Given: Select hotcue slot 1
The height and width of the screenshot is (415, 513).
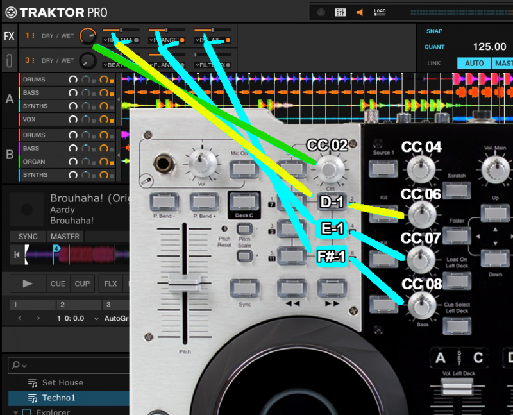Looking at the screenshot, I should pyautogui.click(x=33, y=305).
